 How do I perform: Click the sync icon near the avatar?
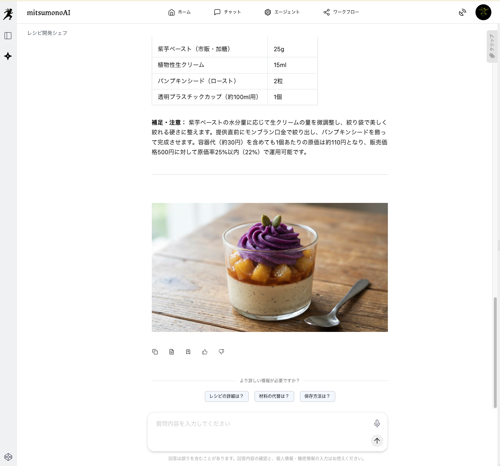pos(463,13)
